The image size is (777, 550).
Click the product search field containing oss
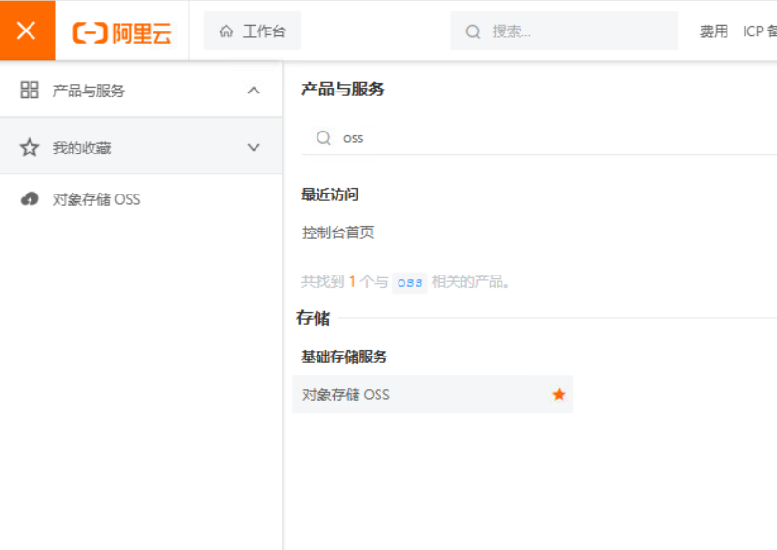[x=540, y=138]
